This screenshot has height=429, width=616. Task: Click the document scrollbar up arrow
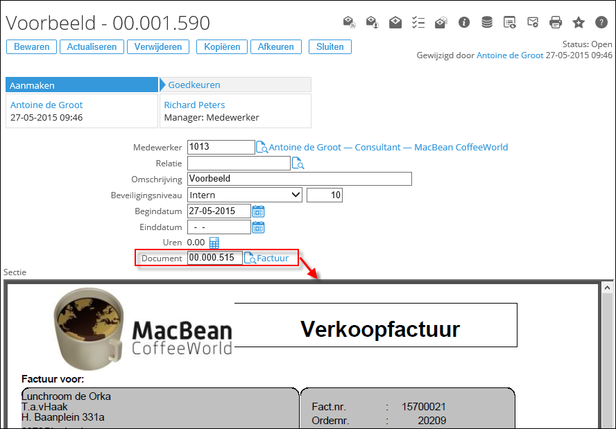607,288
